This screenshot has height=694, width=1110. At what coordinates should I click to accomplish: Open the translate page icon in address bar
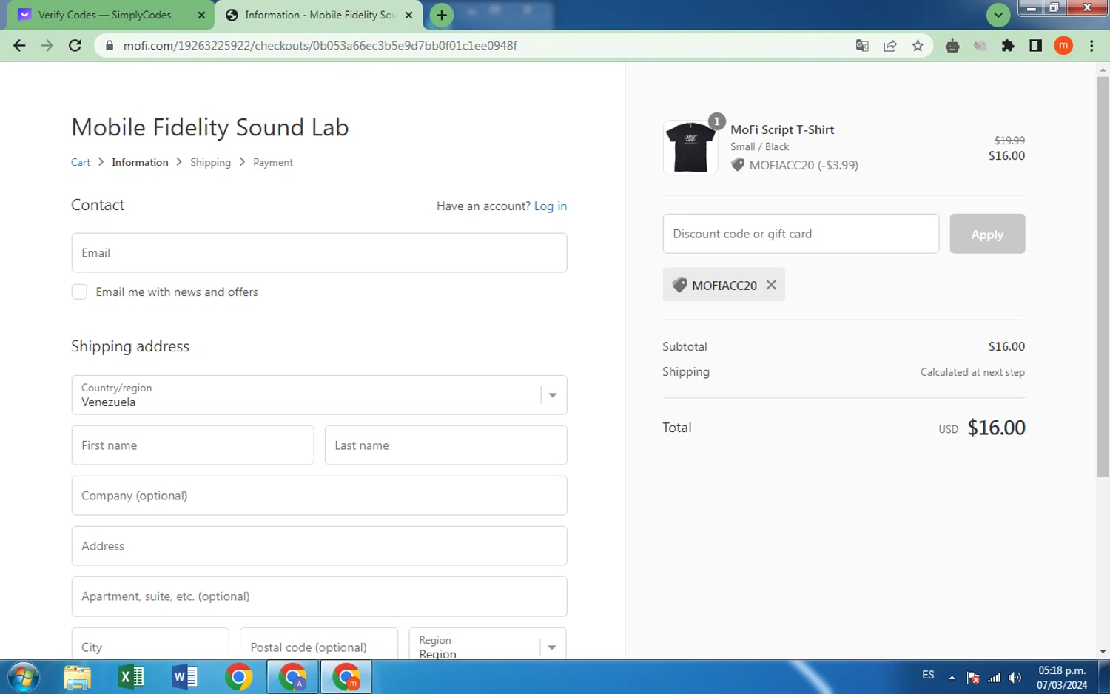[x=862, y=46]
